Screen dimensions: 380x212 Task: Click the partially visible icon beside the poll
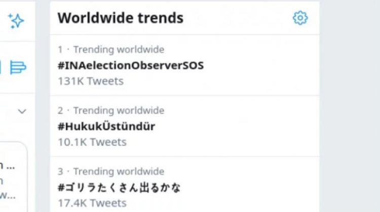click(x=2, y=67)
